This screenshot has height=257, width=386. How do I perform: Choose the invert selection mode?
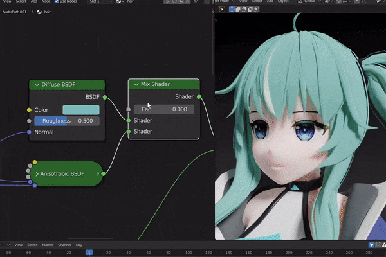point(250,10)
